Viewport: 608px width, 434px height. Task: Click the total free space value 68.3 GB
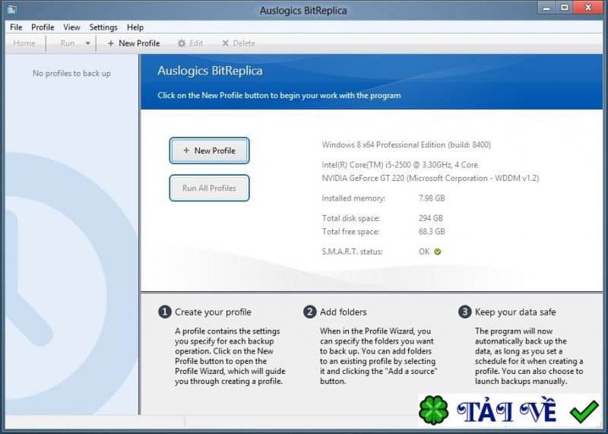[x=432, y=232]
